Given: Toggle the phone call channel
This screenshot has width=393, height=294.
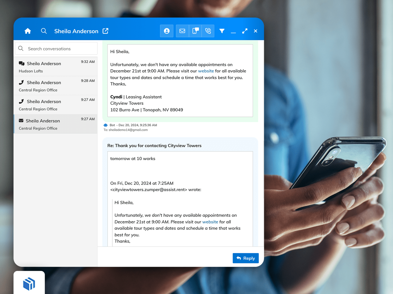Looking at the screenshot, I should [x=208, y=31].
